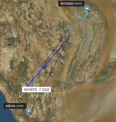Viewport: 116px width, 122px height.
Task: Click the AHB airport code text
Action: [20, 106]
